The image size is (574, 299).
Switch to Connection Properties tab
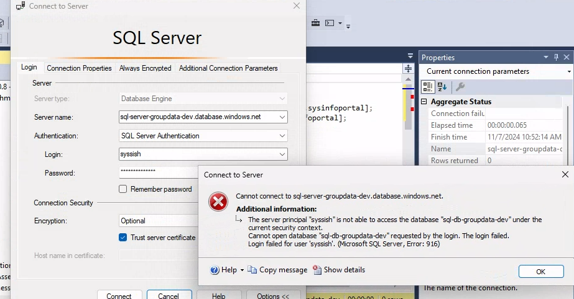pyautogui.click(x=79, y=68)
